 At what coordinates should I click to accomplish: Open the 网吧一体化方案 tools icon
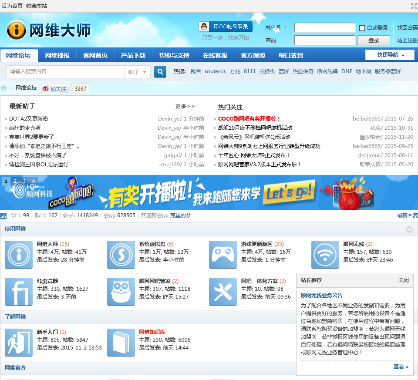pos(223,292)
